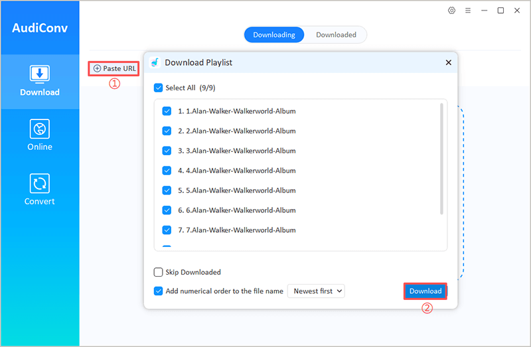Click the music note icon in dialog header
This screenshot has width=531, height=347.
[155, 62]
